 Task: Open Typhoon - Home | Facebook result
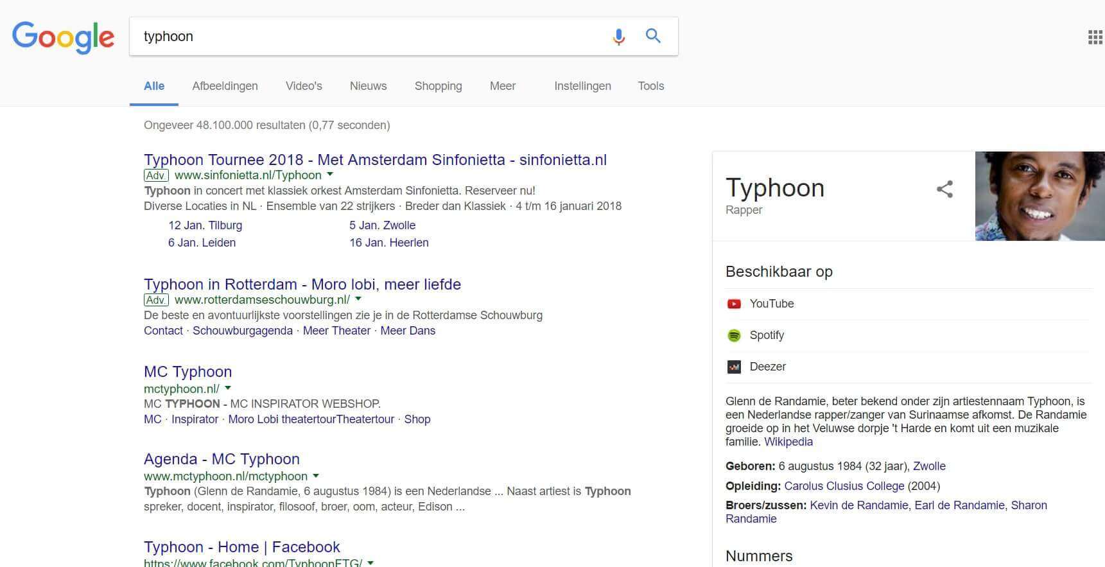[x=242, y=546]
